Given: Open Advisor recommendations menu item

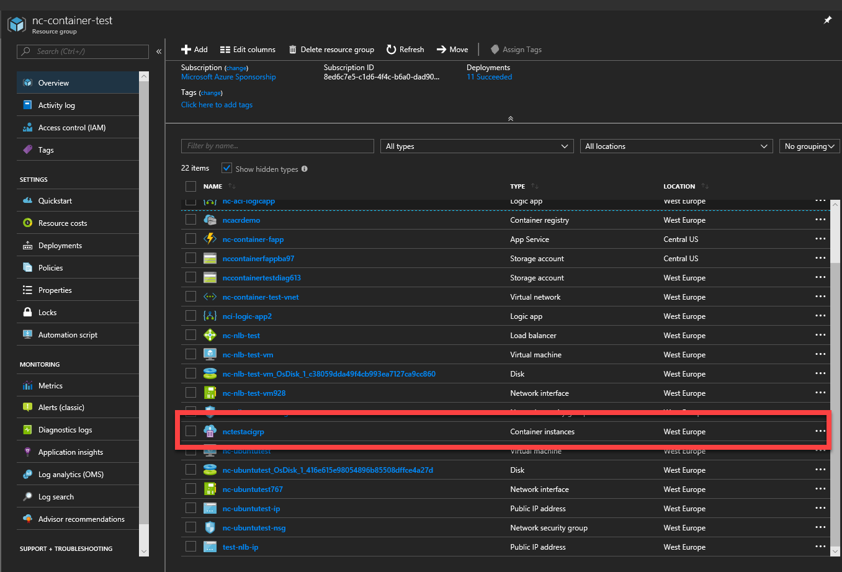Looking at the screenshot, I should pyautogui.click(x=78, y=519).
